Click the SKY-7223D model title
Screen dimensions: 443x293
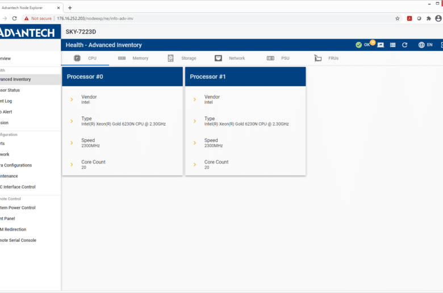[x=81, y=32]
